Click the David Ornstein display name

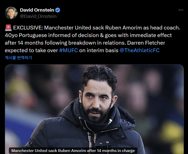point(37,10)
